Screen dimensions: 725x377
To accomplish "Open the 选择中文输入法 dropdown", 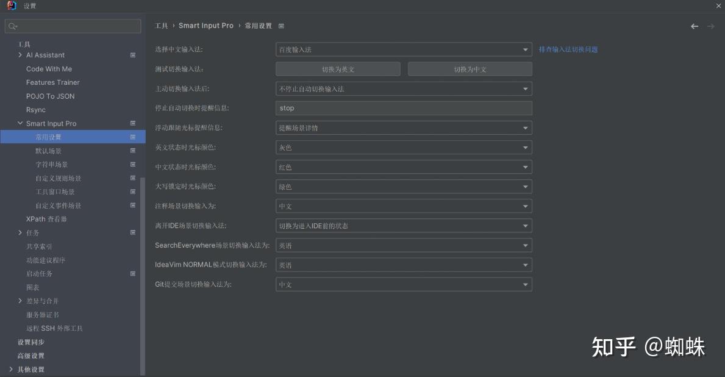I will click(404, 49).
